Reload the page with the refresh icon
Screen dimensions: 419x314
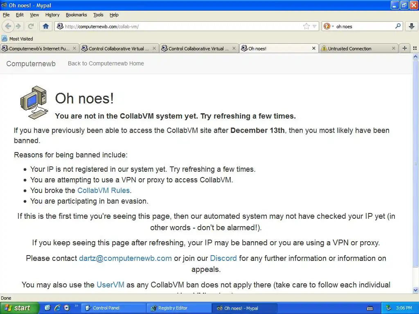click(31, 26)
